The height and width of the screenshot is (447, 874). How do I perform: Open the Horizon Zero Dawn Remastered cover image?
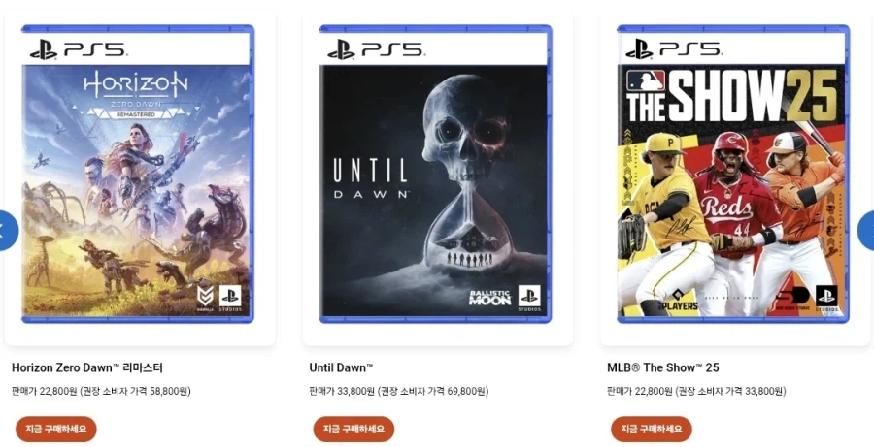click(138, 174)
